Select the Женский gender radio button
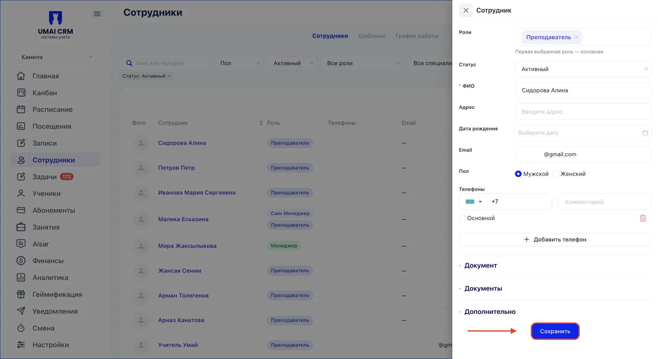Image resolution: width=658 pixels, height=359 pixels. [x=555, y=174]
